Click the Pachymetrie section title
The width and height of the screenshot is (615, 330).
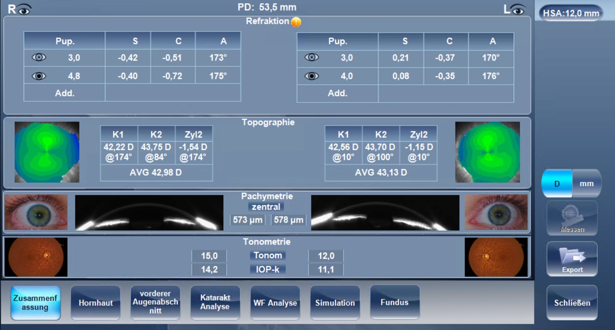267,196
